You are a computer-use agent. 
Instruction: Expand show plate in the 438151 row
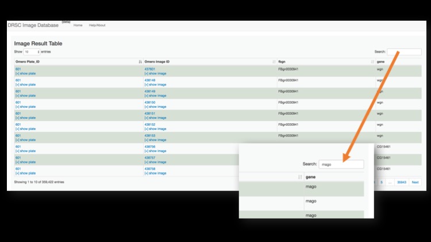click(25, 118)
